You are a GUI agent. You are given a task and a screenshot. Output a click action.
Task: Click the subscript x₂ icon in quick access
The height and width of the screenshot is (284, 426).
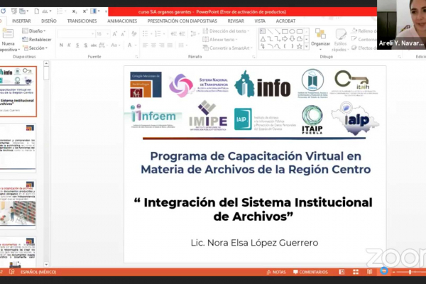(74, 11)
